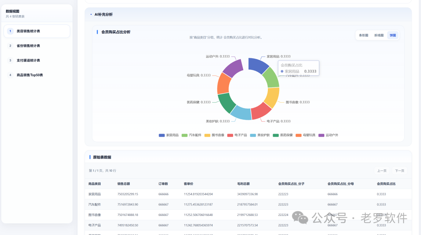Open 省份销售统计表 data view
421x235 pixels.
tap(37, 46)
